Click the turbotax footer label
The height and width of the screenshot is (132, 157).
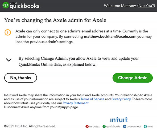coord(94,126)
